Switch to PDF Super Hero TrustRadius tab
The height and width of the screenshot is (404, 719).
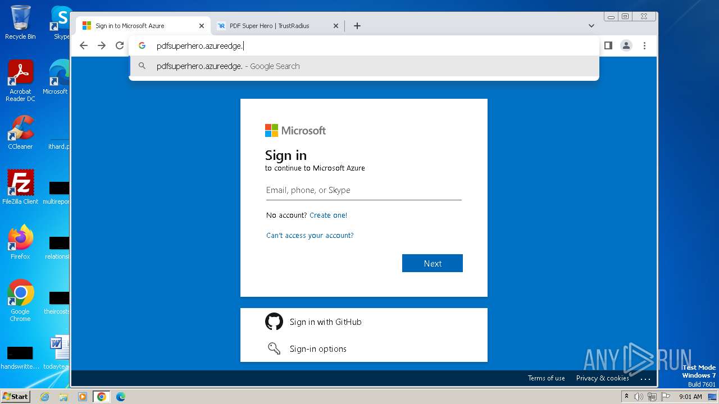point(277,26)
